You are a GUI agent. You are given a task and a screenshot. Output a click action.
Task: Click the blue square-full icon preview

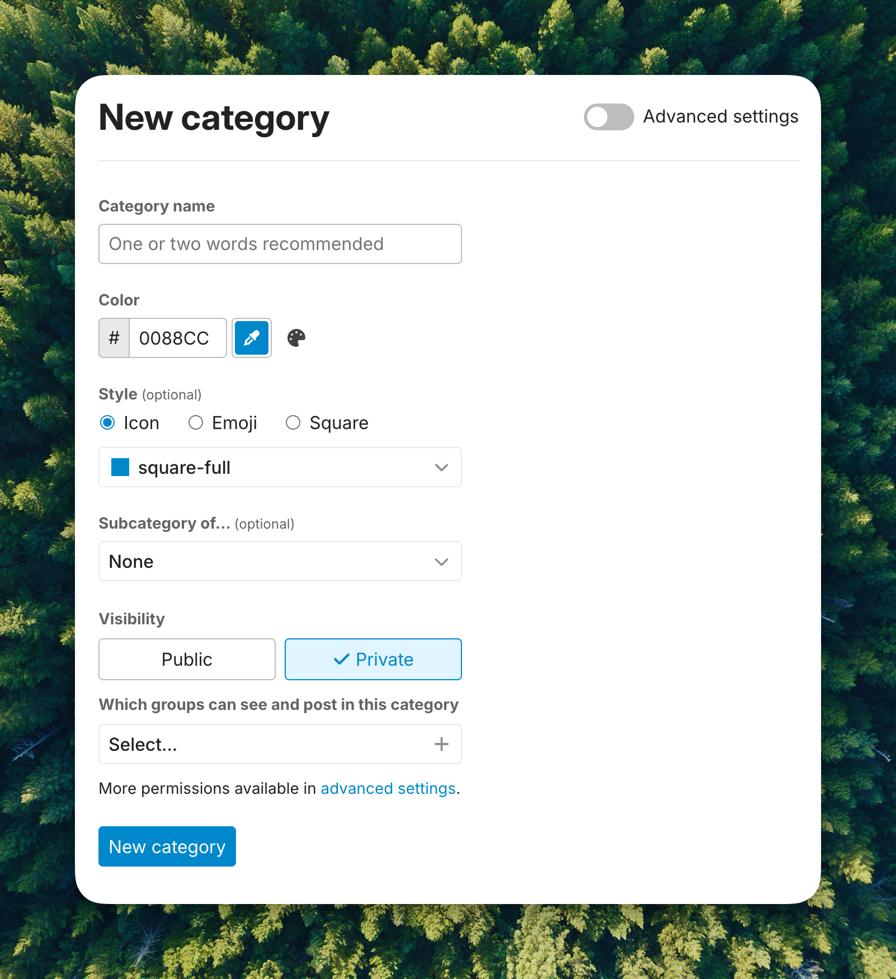120,467
